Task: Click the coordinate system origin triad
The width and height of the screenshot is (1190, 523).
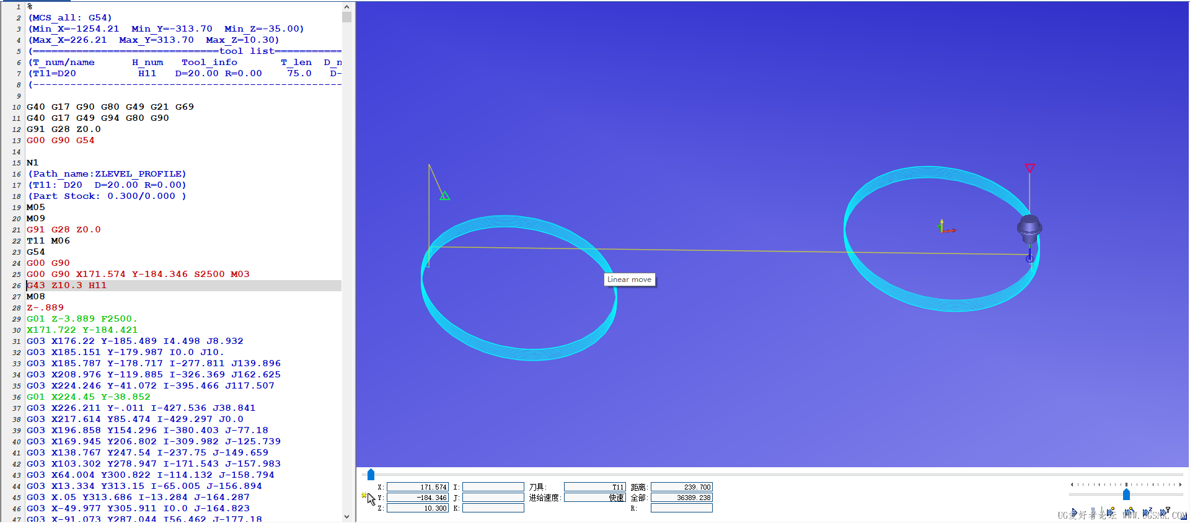Action: [x=945, y=227]
